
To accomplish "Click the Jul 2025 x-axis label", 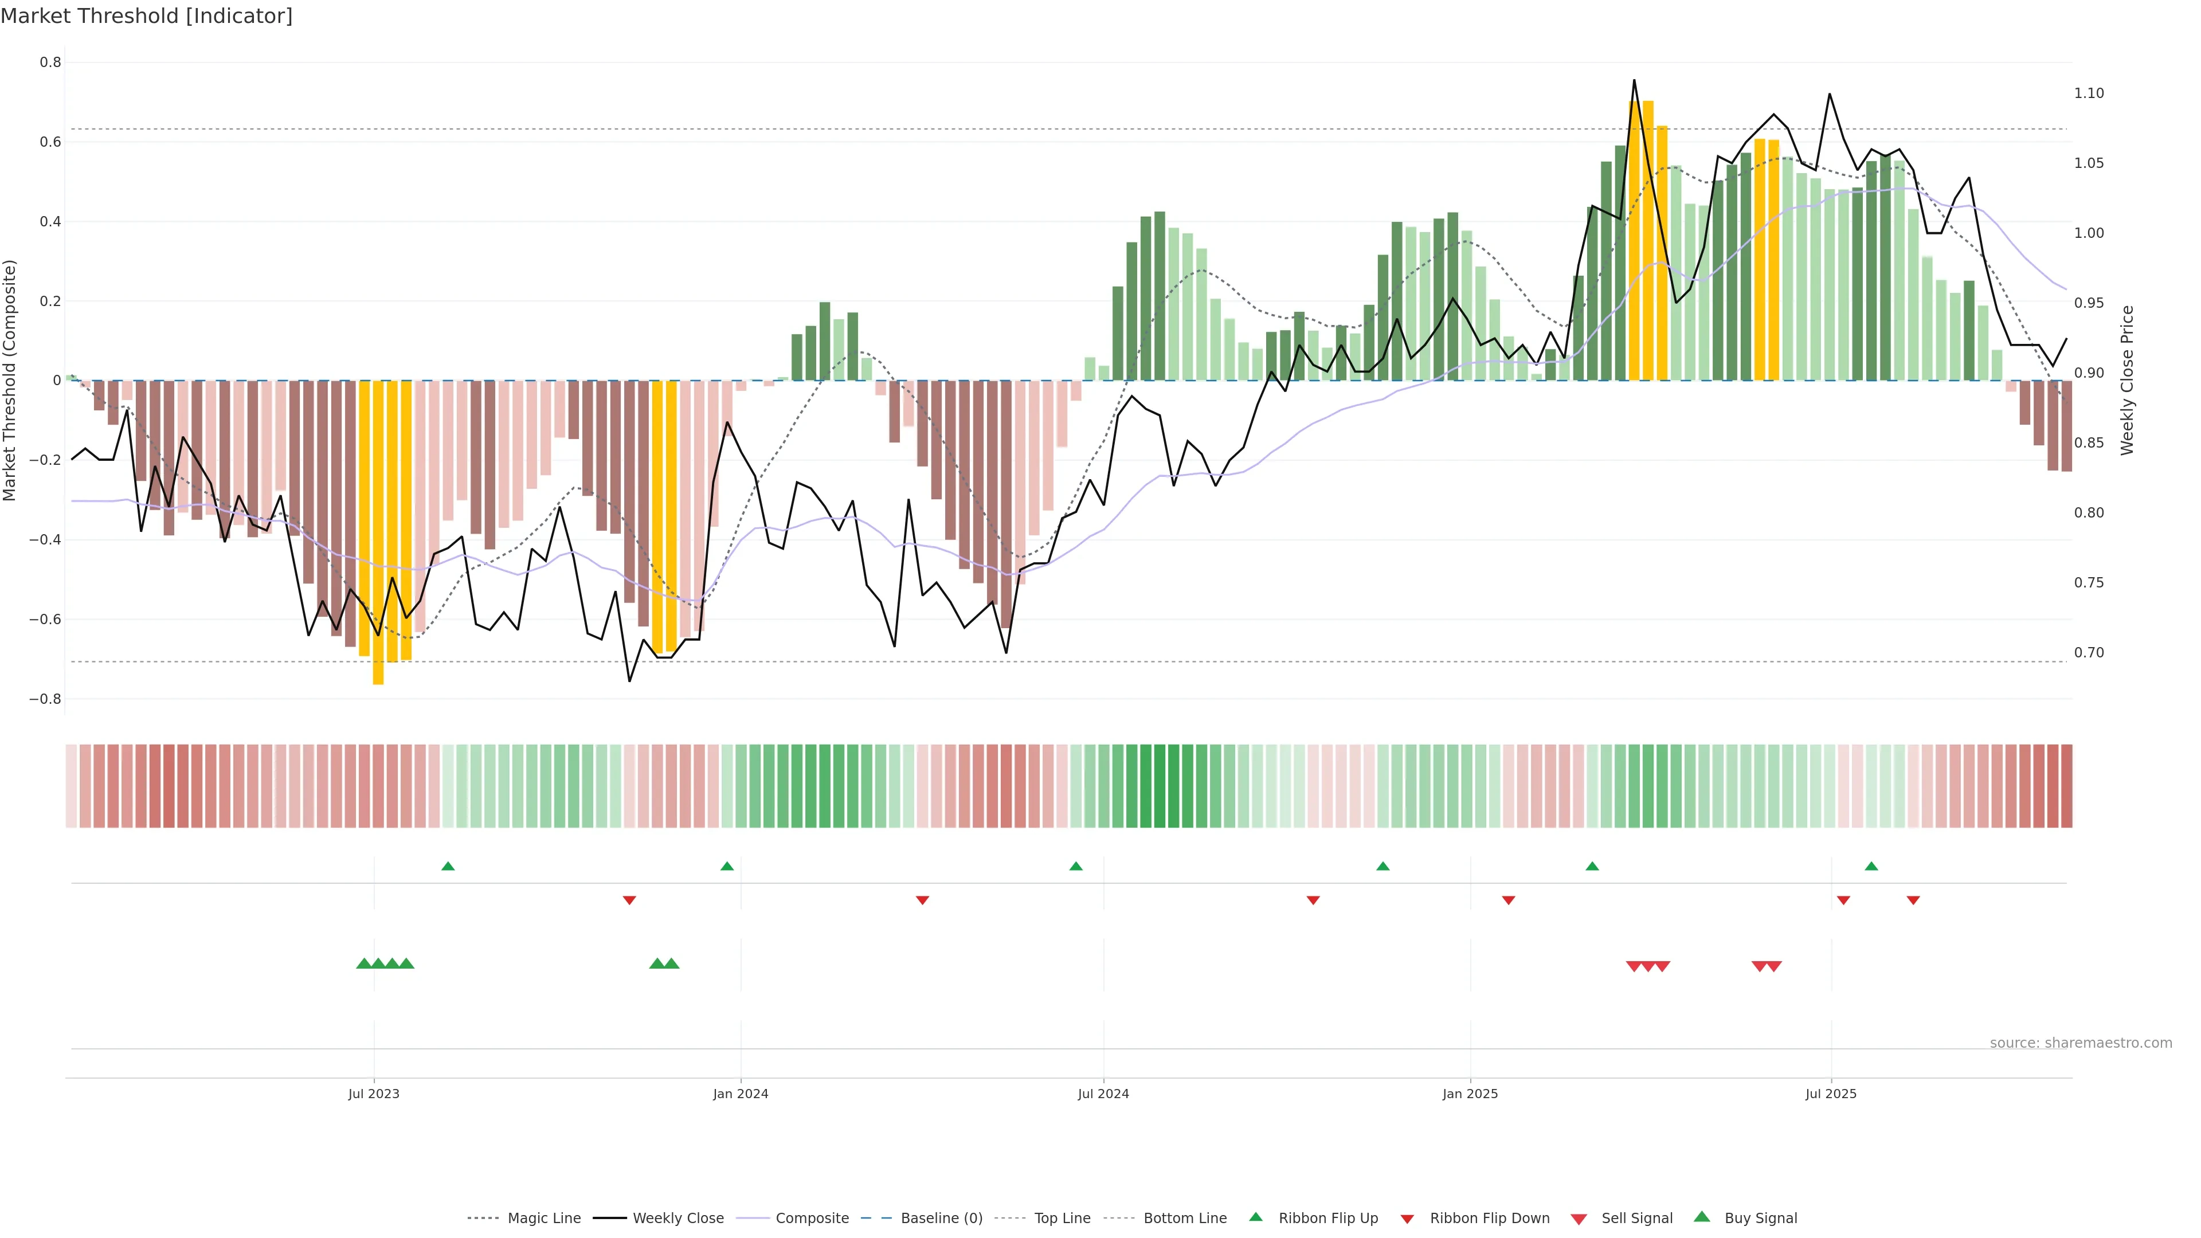I will 1831,1094.
